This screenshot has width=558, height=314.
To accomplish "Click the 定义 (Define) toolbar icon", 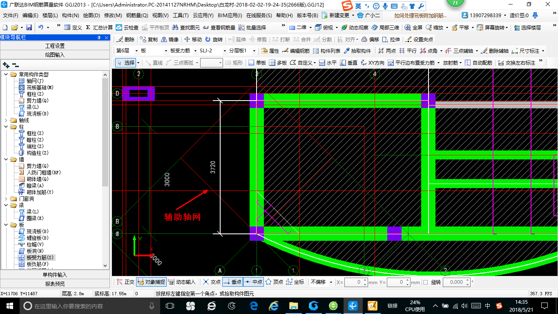I will [73, 27].
